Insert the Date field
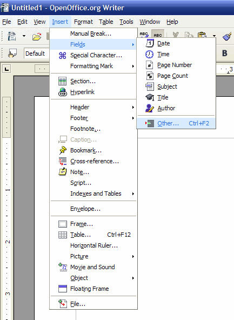The height and width of the screenshot is (320, 234). (176, 43)
